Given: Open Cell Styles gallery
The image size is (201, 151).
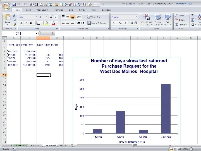Looking at the screenshot, I should (167, 20).
